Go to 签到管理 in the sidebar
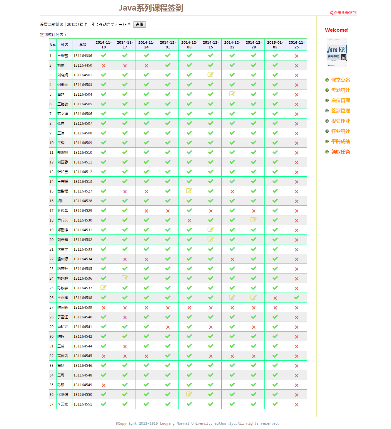 (x=340, y=111)
